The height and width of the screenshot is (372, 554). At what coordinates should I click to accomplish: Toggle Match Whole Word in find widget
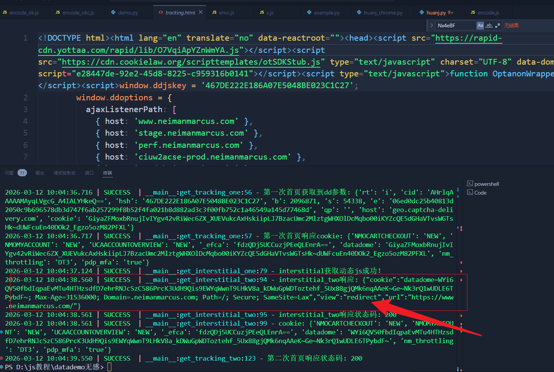pos(489,25)
